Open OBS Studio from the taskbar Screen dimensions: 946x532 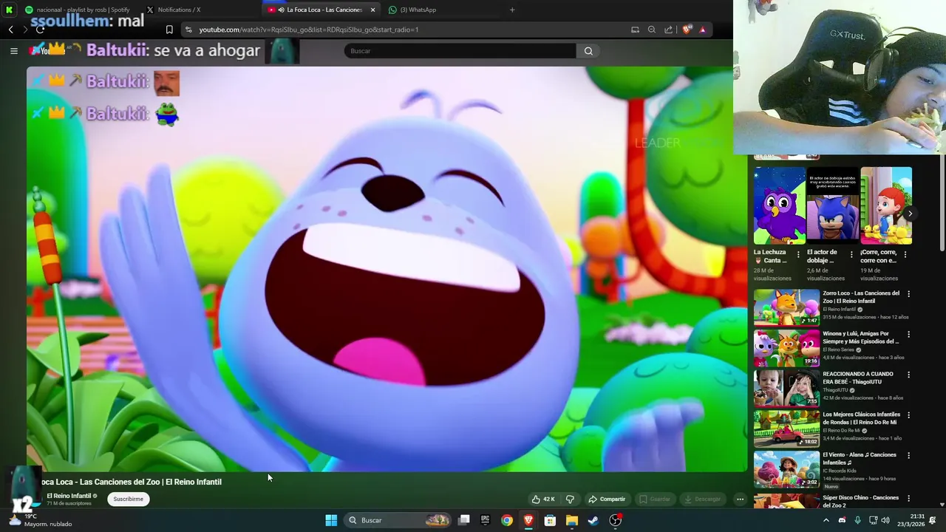point(615,520)
